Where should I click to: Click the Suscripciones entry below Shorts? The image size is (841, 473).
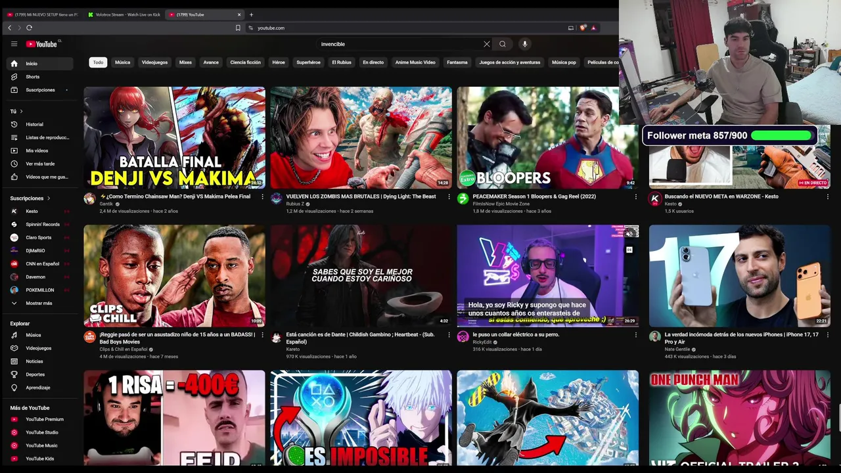[x=39, y=90]
